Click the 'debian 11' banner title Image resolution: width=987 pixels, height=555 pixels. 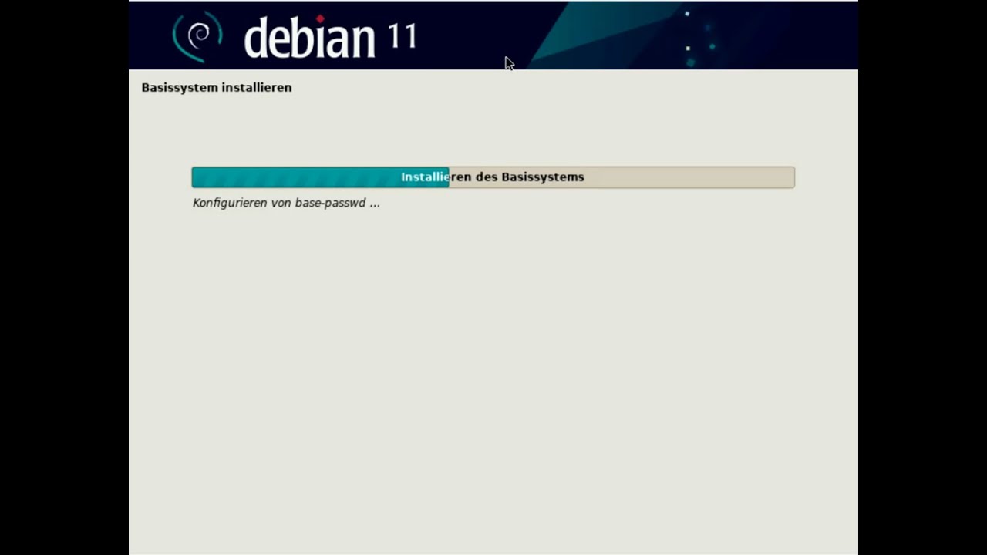(330, 36)
